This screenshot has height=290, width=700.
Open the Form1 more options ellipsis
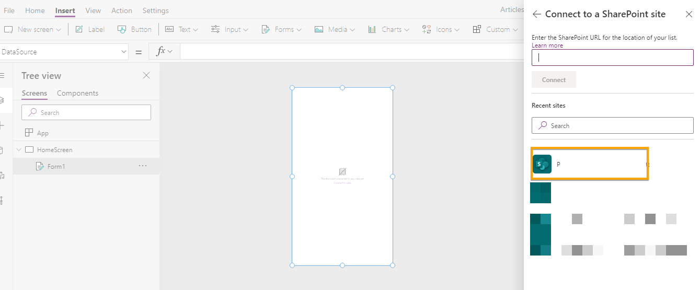[x=143, y=166]
